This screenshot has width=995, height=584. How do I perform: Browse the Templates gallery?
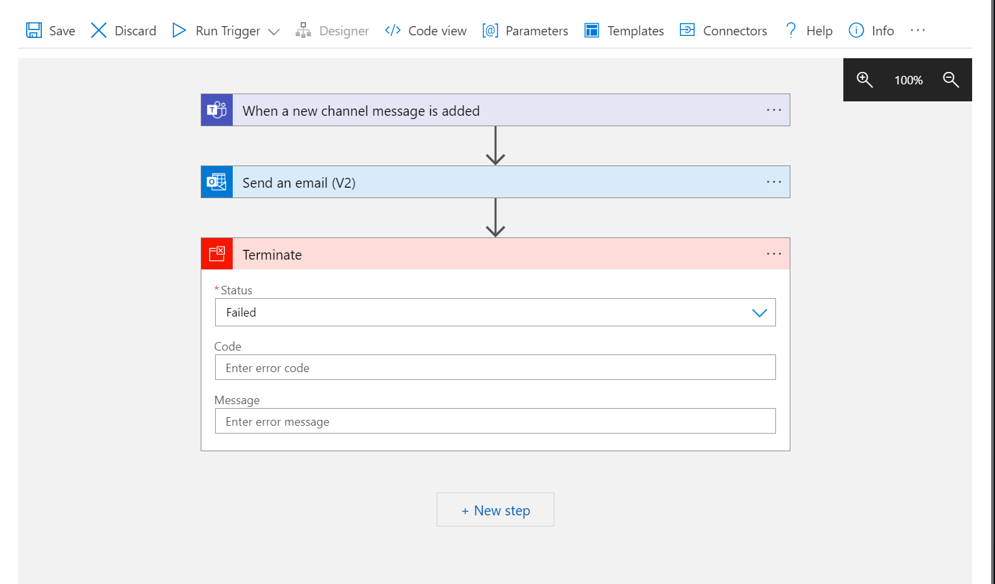pos(623,30)
